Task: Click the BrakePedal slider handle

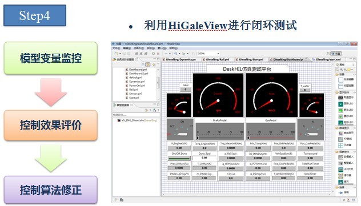Action: click(x=198, y=138)
